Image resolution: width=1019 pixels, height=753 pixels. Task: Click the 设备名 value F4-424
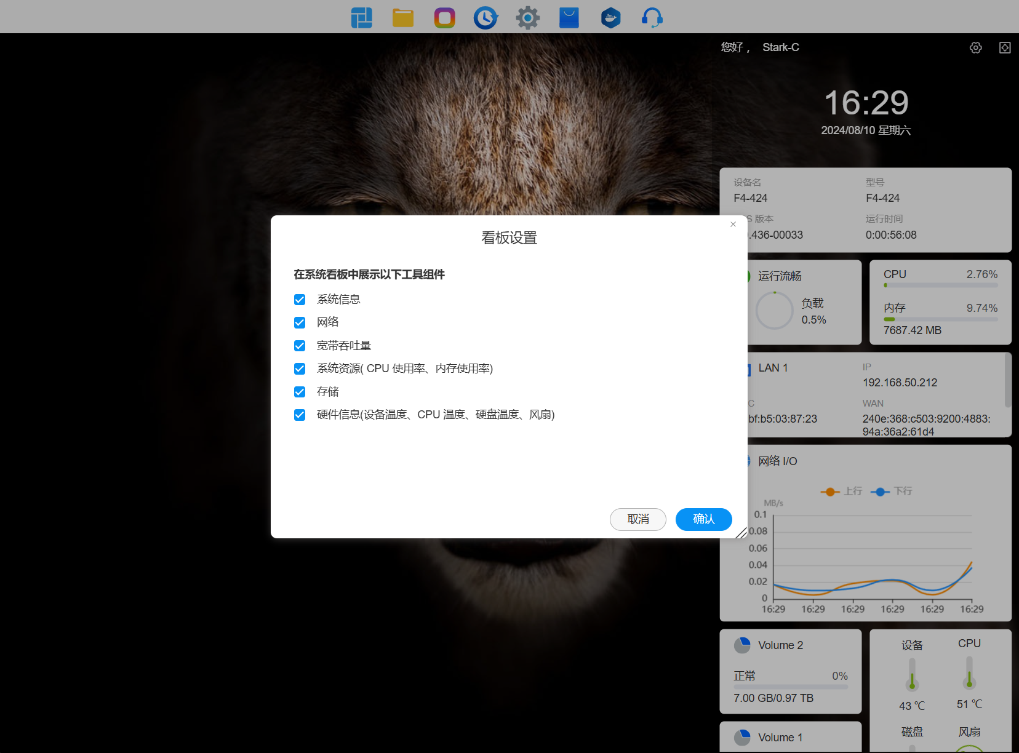750,198
